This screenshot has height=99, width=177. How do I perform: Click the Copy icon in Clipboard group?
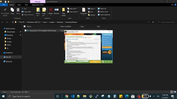click(x=12, y=10)
